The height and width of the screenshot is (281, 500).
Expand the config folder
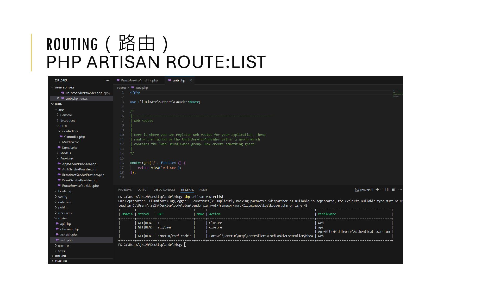(63, 197)
